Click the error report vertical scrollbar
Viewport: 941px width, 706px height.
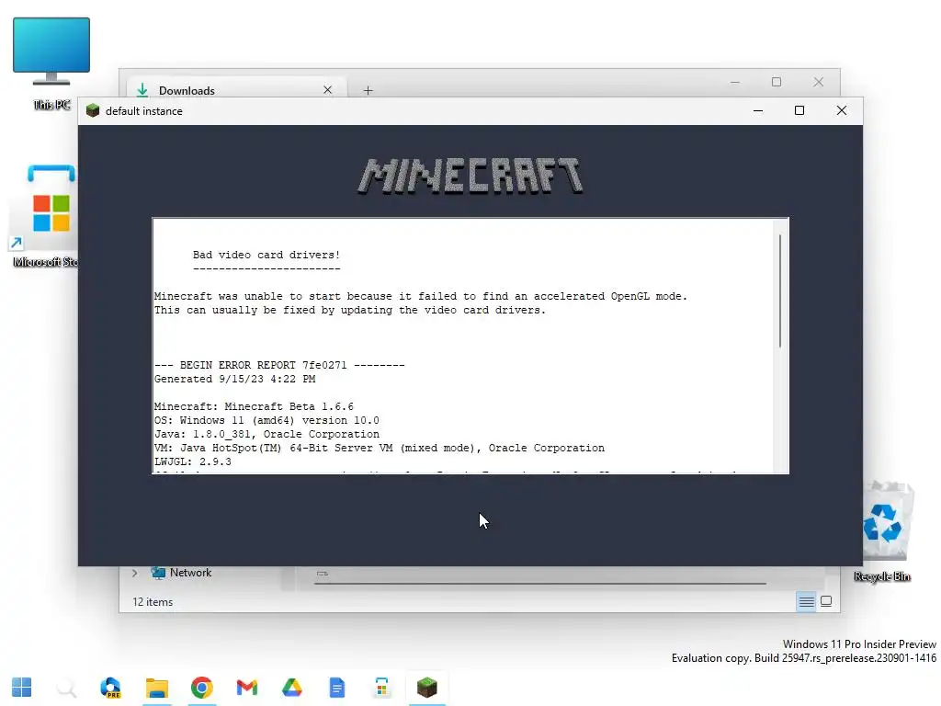[780, 291]
